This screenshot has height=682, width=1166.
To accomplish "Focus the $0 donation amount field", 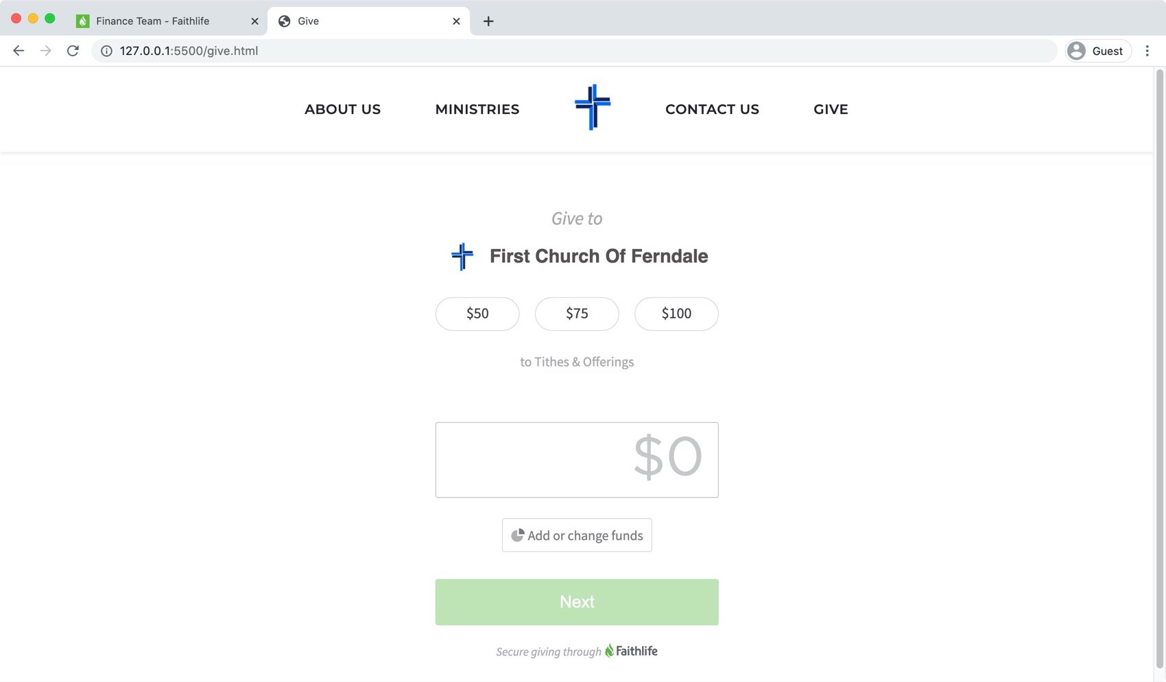I will click(577, 460).
